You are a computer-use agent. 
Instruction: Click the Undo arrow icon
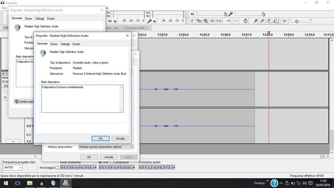click(x=229, y=21)
